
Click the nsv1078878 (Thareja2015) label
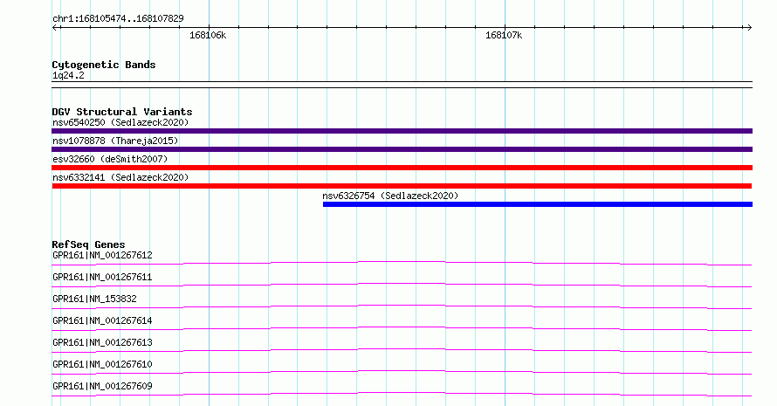[x=115, y=141]
